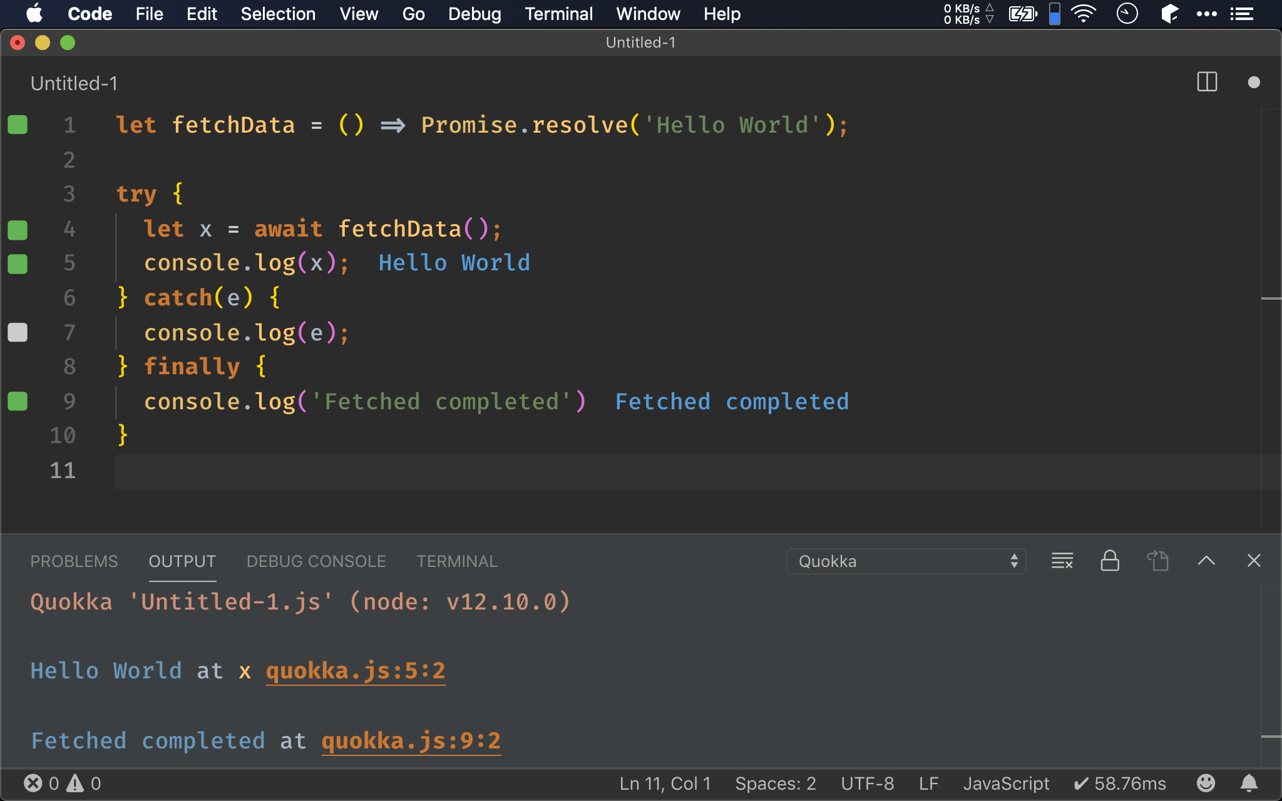This screenshot has height=801, width=1282.
Task: Switch to the TERMINAL tab
Action: [457, 561]
